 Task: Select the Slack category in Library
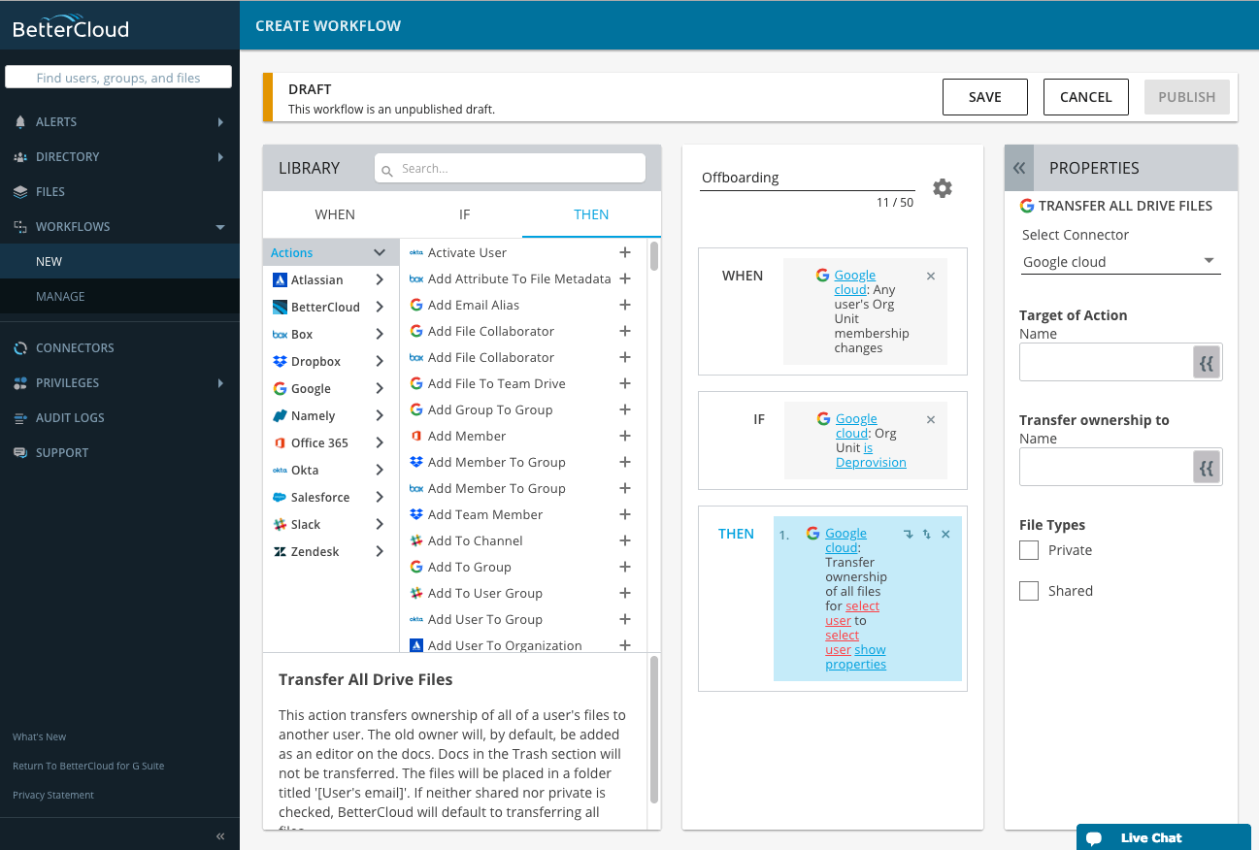click(x=306, y=524)
